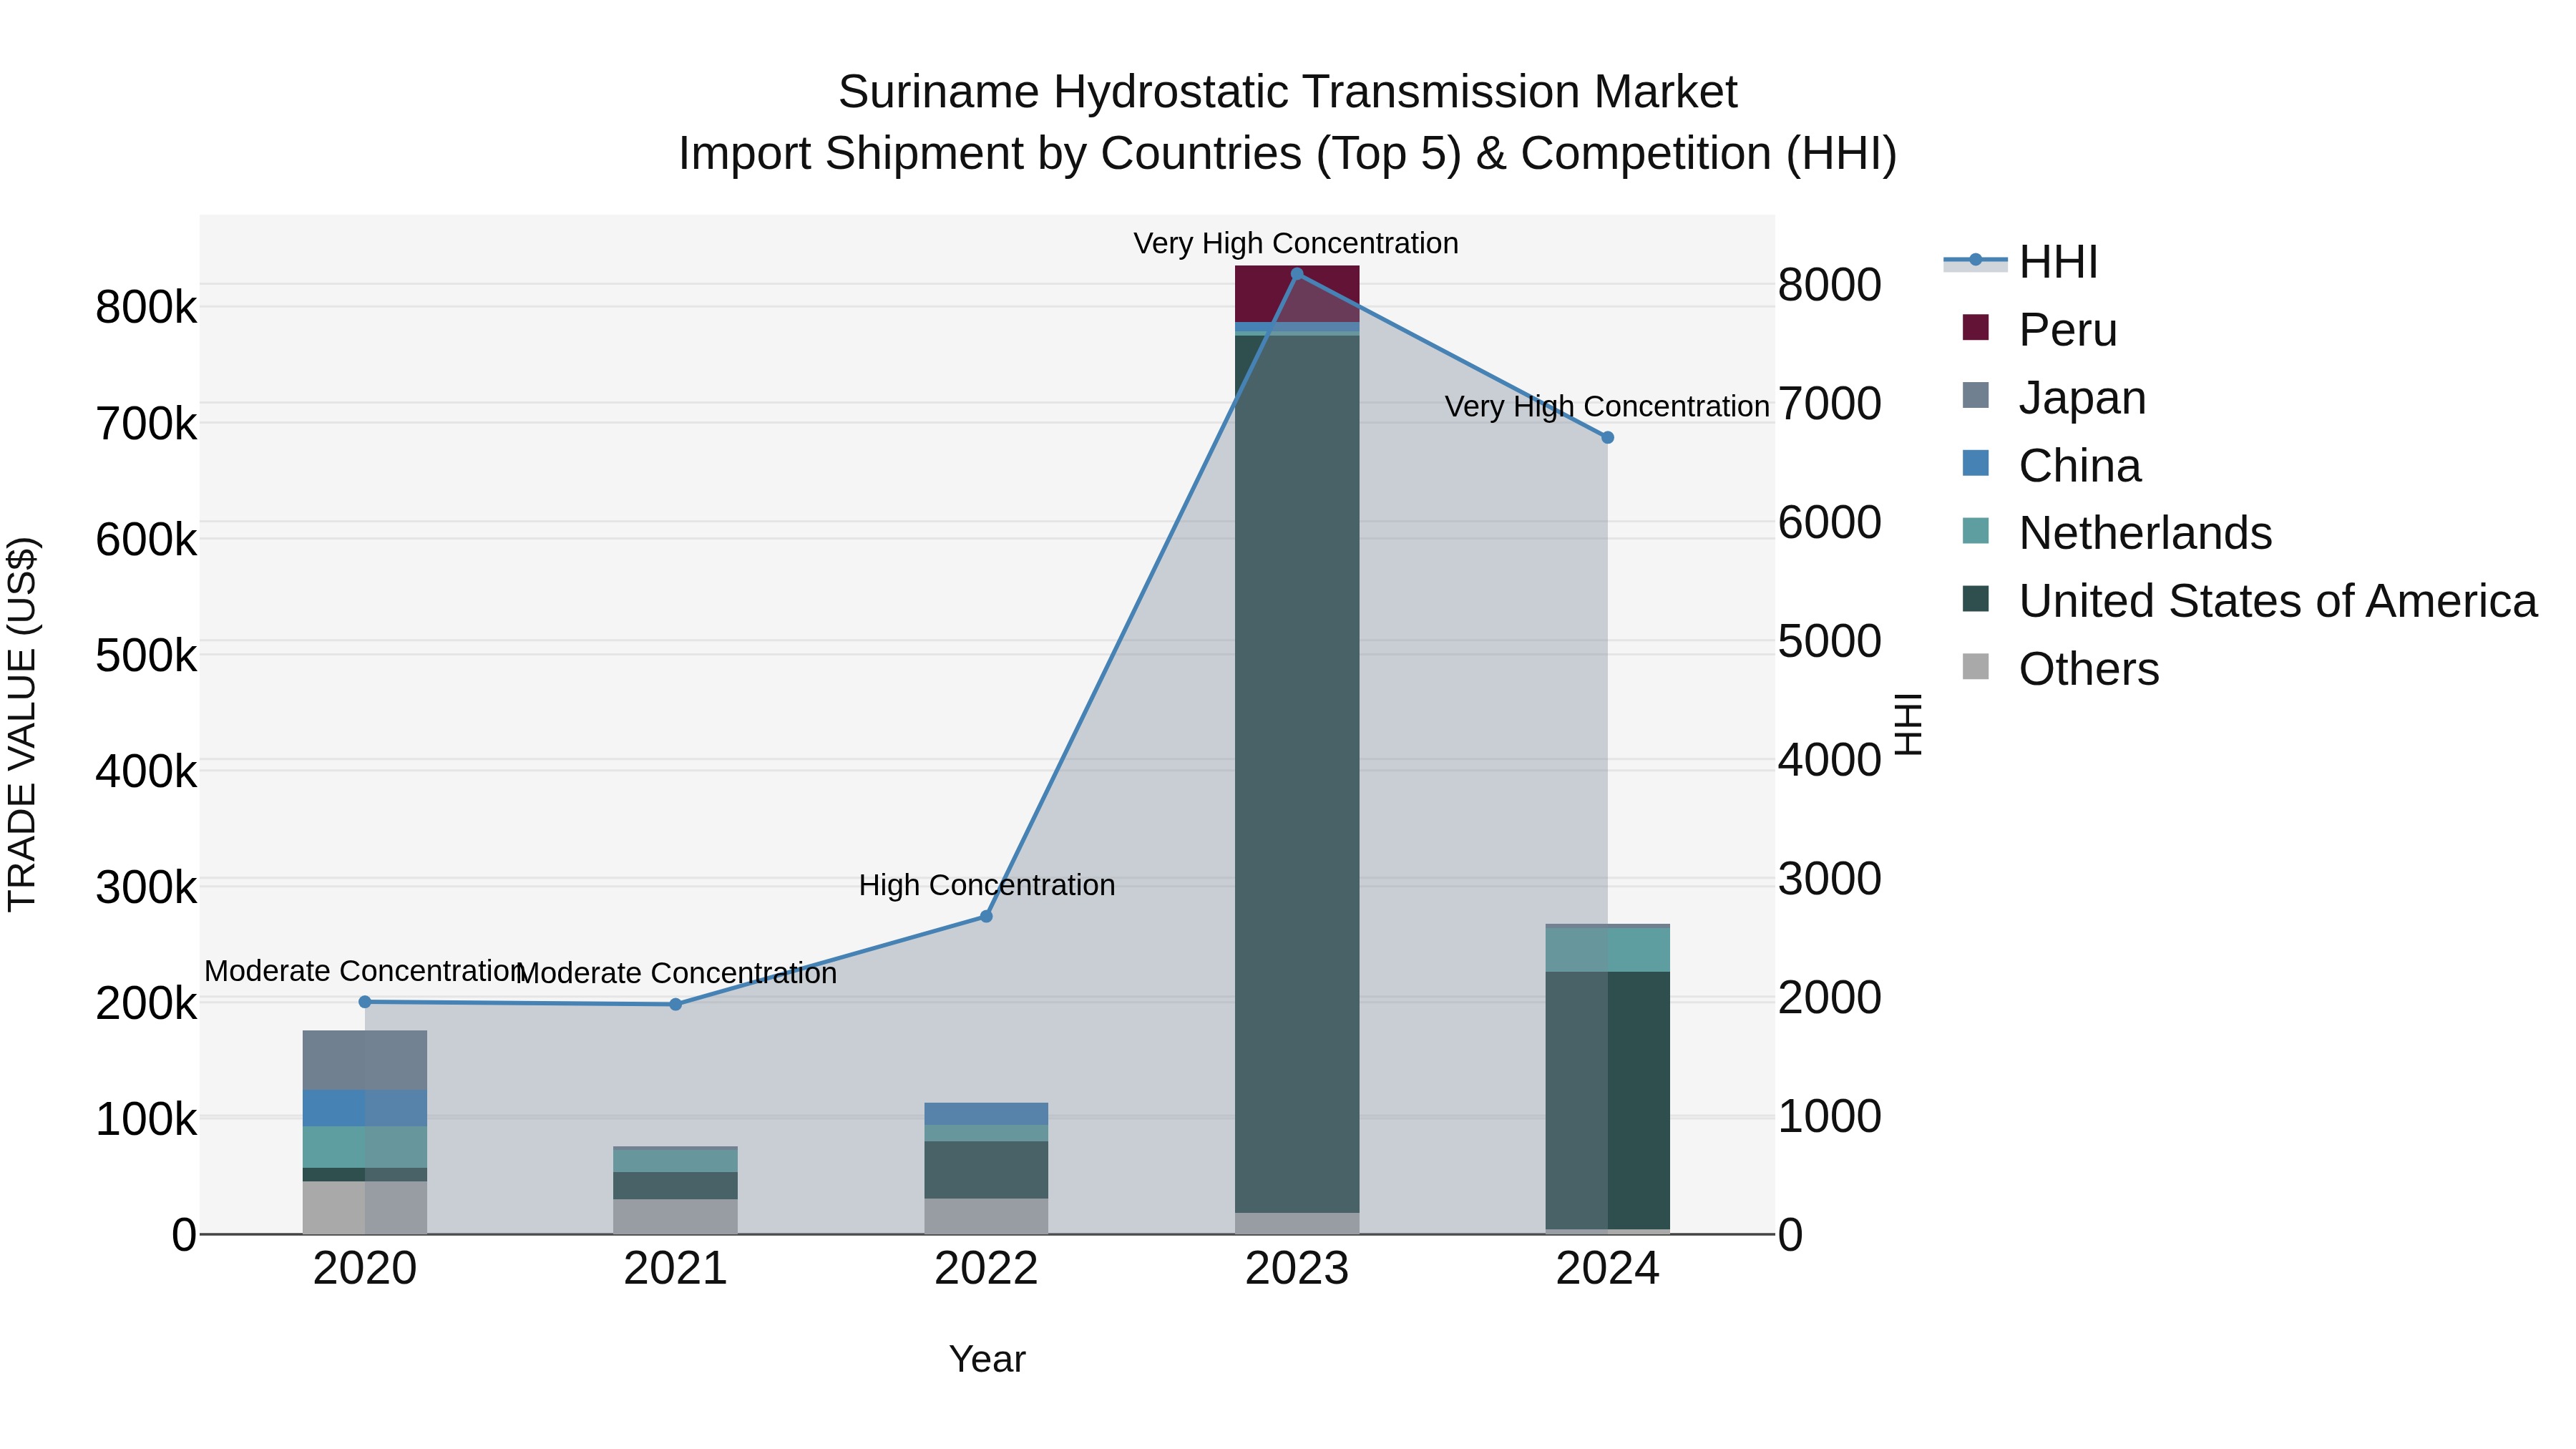Screen dimensions: 2576x1449
Task: Click the 'TRADE VALUE (US$)' axis title
Action: pos(22,724)
